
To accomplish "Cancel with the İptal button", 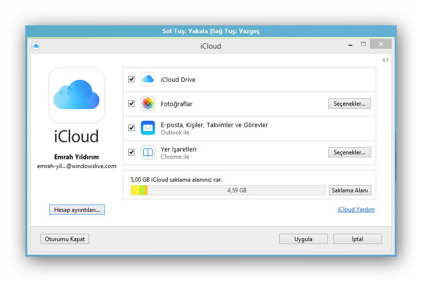I will (x=357, y=239).
